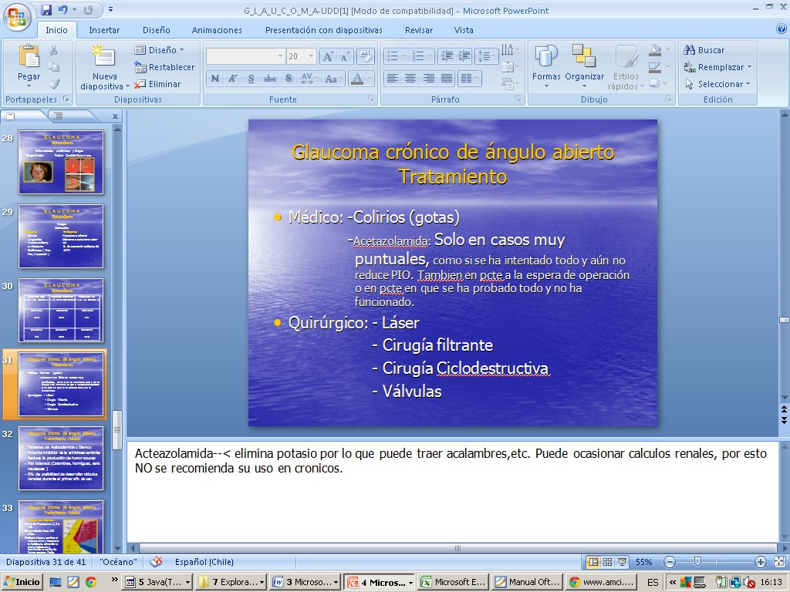Switch to slide sorter view
Screen dimensions: 790x592
point(608,562)
